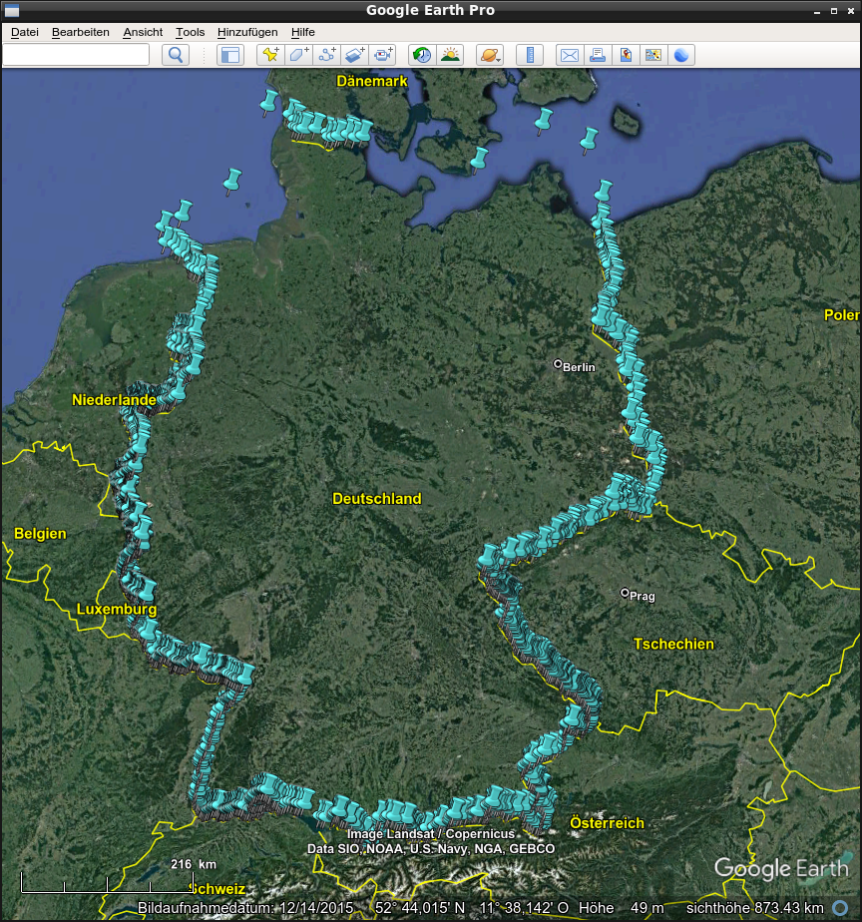Click the blue Earth globe icon
The width and height of the screenshot is (862, 922).
(x=681, y=55)
